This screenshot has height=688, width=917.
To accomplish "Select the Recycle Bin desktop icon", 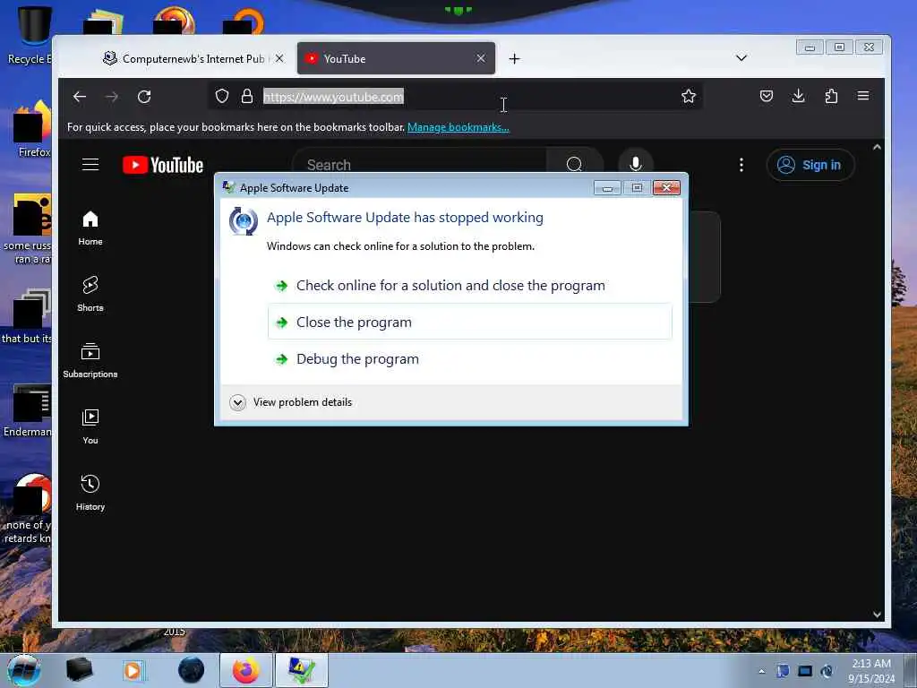I will tap(29, 35).
